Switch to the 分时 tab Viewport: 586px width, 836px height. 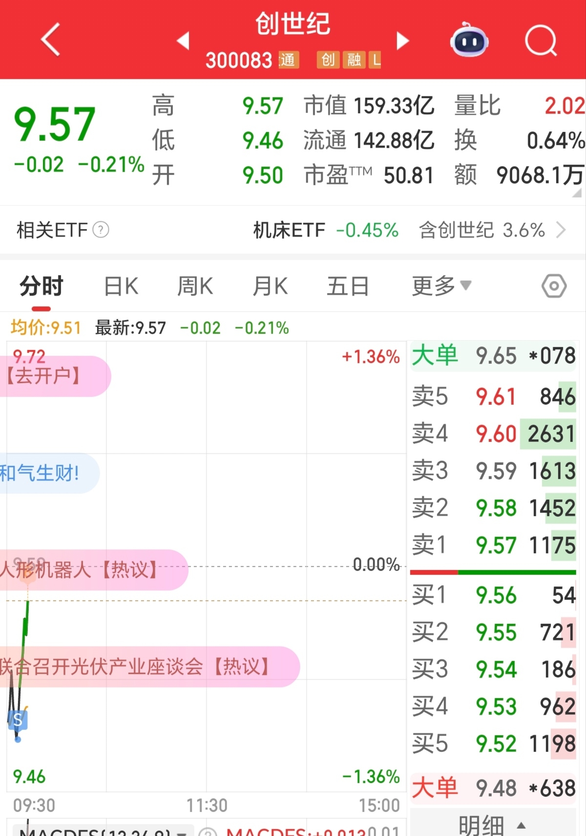[42, 286]
